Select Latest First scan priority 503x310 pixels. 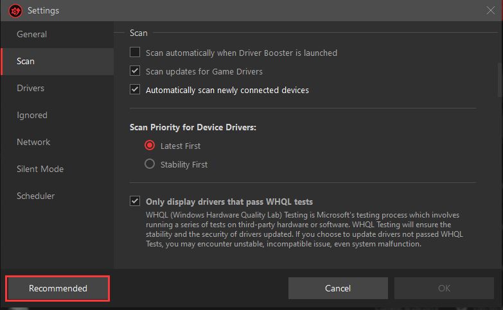150,145
